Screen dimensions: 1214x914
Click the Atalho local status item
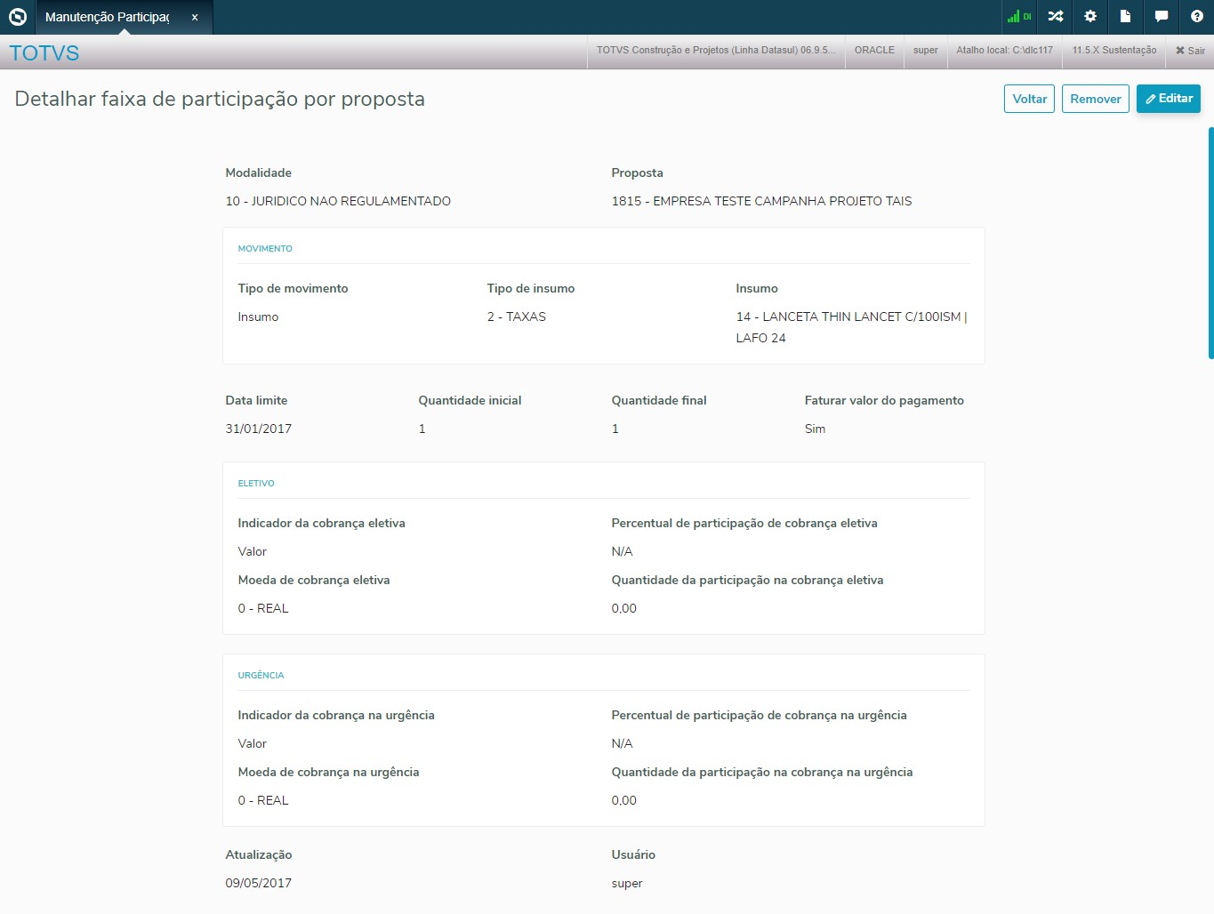tap(1004, 51)
